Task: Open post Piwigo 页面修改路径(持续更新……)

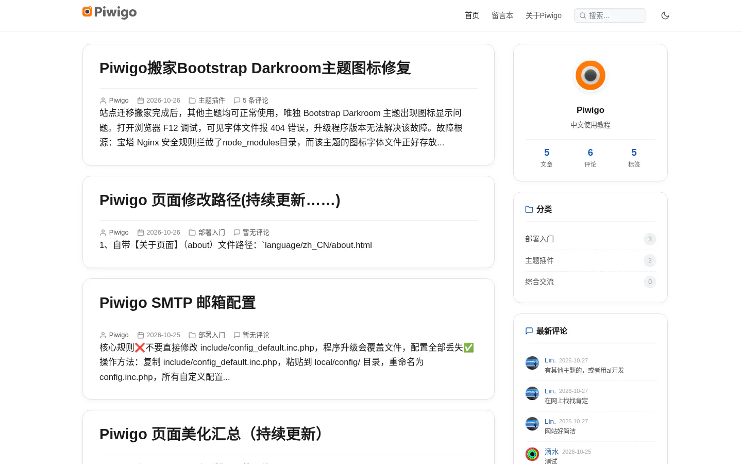Action: (220, 200)
